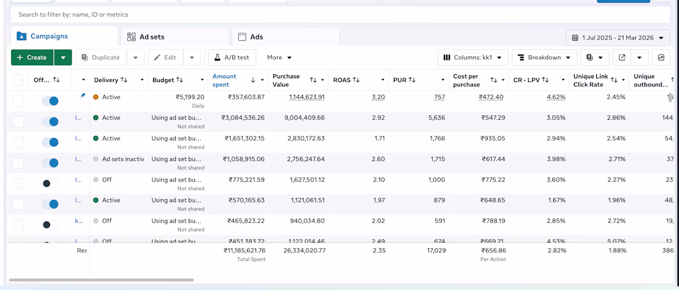The image size is (679, 290).
Task: Click the pin icon on first campaign row
Action: (x=83, y=96)
